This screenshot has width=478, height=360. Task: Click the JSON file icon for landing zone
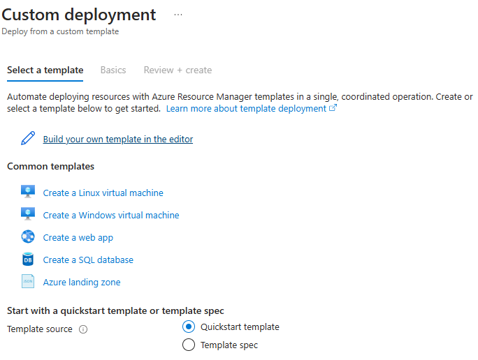point(28,281)
